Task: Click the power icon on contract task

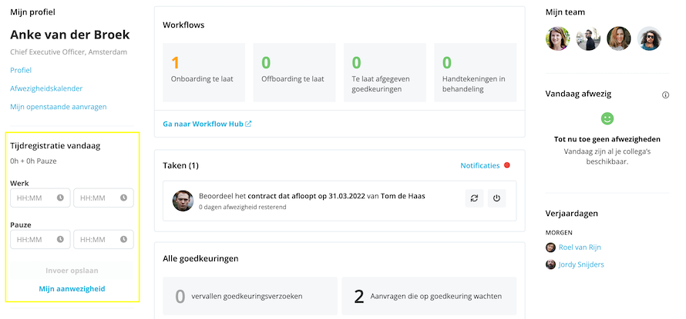Action: tap(496, 198)
